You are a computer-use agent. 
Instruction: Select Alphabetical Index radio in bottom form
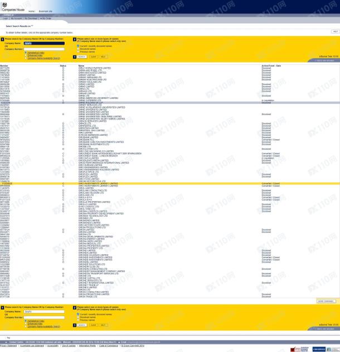(26, 321)
